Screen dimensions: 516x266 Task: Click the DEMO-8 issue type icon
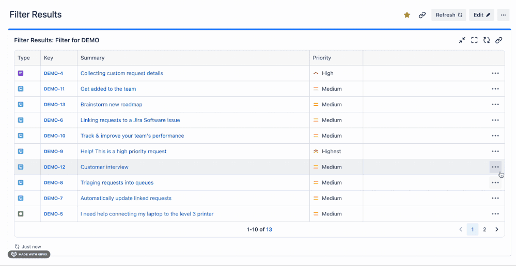(21, 182)
